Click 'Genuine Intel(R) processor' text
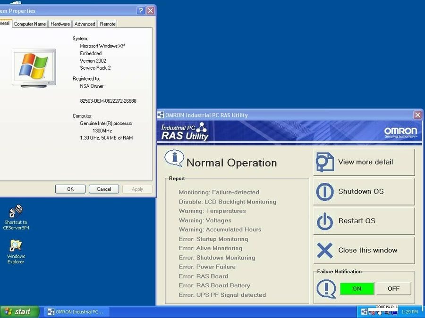This screenshot has width=425, height=318. pyautogui.click(x=106, y=123)
